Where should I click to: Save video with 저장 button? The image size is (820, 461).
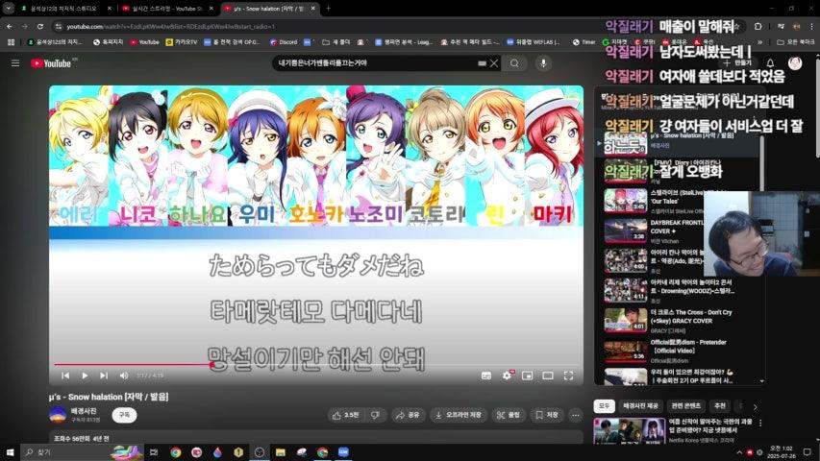547,415
